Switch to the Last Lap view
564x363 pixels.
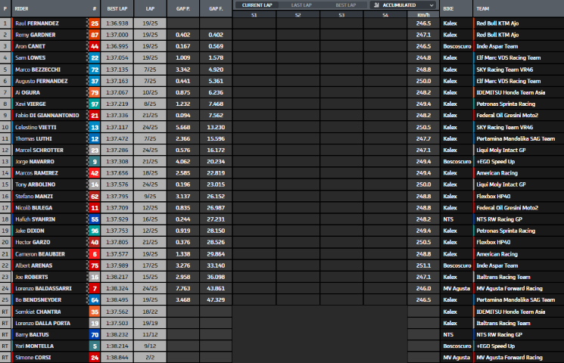tap(301, 5)
